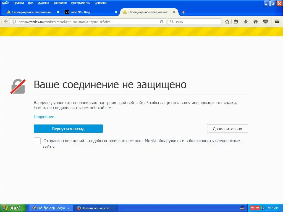This screenshot has height=212, width=283.
Task: Click the Ваше соединение не защищено heading
Action: 110,84
